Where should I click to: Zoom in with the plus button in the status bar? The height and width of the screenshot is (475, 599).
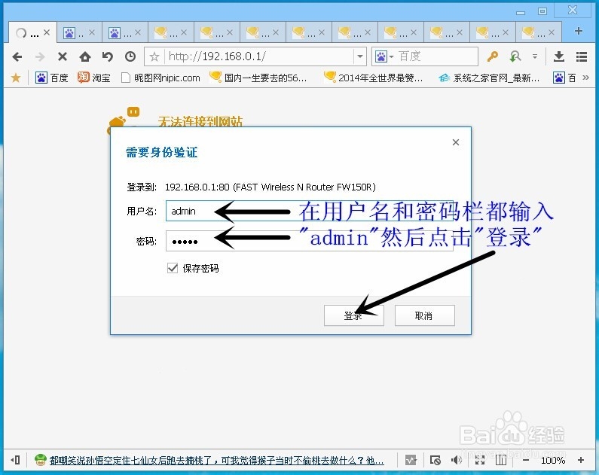581,460
